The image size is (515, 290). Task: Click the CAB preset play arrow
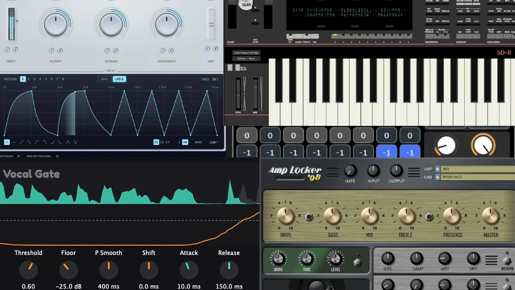438,177
